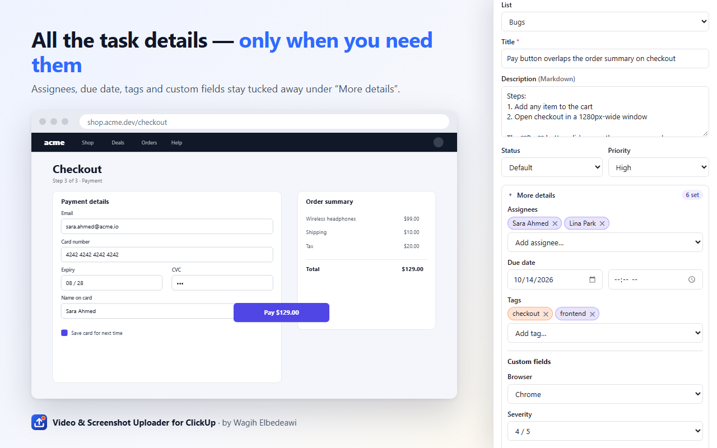Image resolution: width=717 pixels, height=448 pixels.
Task: Click the Card number field
Action: [x=167, y=254]
